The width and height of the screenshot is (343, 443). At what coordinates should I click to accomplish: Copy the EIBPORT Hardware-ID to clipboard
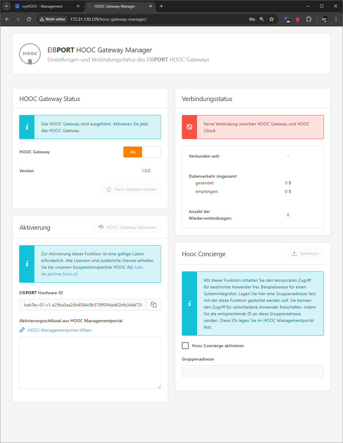[154, 305]
